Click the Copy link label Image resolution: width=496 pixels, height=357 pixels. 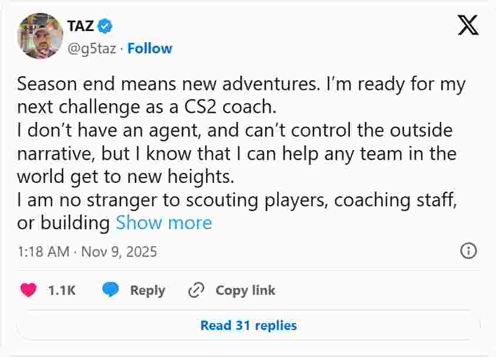pos(245,290)
